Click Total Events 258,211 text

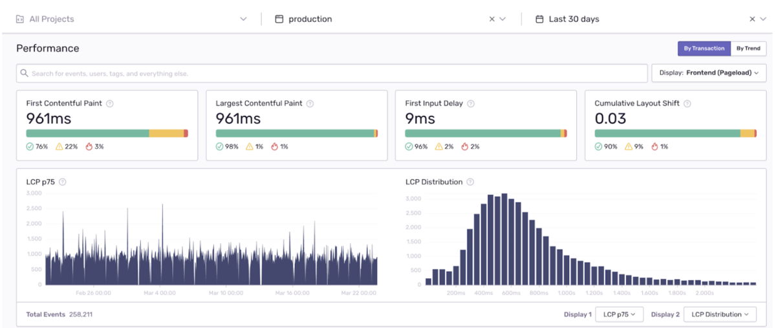point(59,314)
